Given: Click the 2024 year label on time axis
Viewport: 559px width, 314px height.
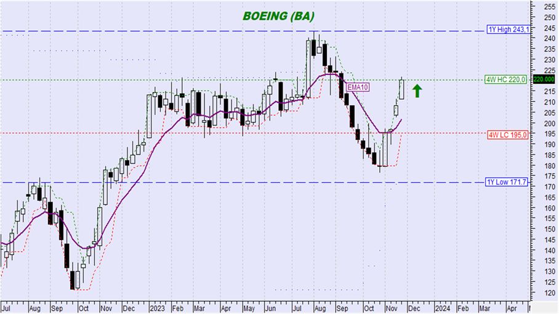Looking at the screenshot, I should tap(443, 308).
